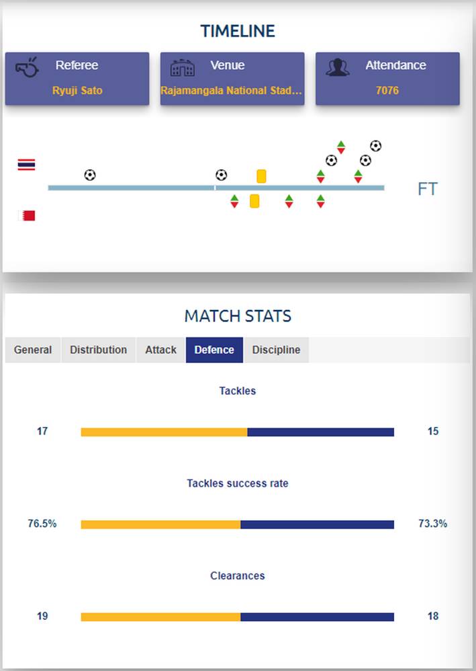Select the Defence tab
The width and height of the screenshot is (476, 671).
tap(214, 350)
